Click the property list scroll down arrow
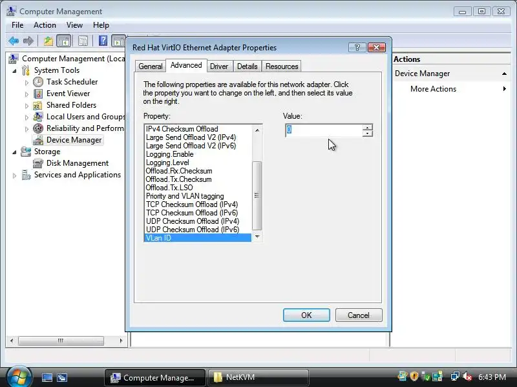This screenshot has height=387, width=517. tap(257, 237)
